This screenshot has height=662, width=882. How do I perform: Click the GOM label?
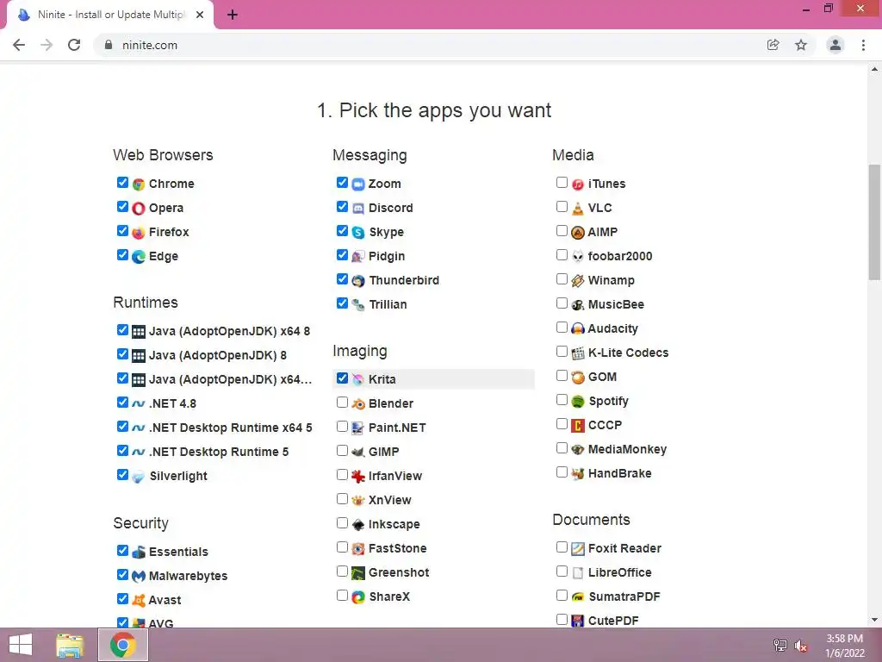click(x=602, y=378)
